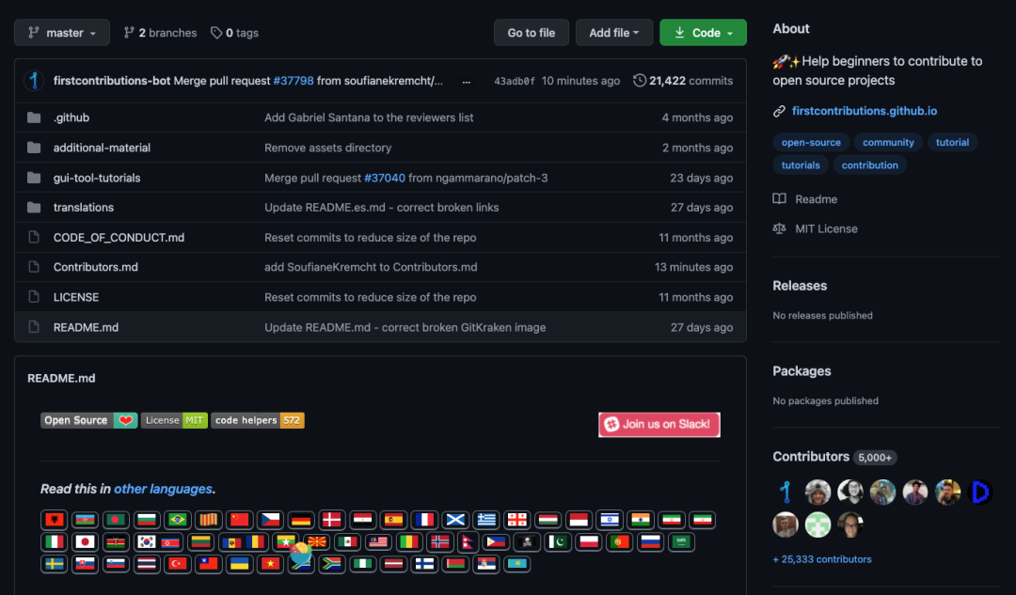Expand commit message ellipsis button
This screenshot has height=595, width=1016.
click(x=466, y=82)
